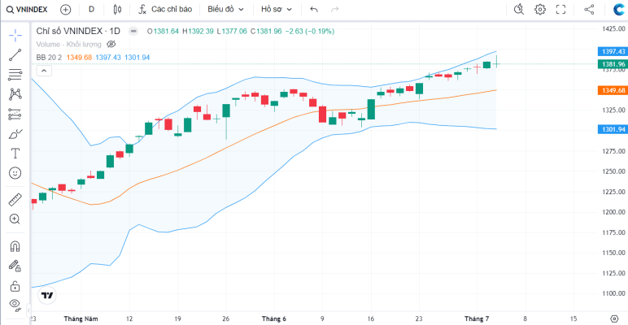Click the blue C logo icon
Viewport: 628px width, 325px height.
(619, 10)
